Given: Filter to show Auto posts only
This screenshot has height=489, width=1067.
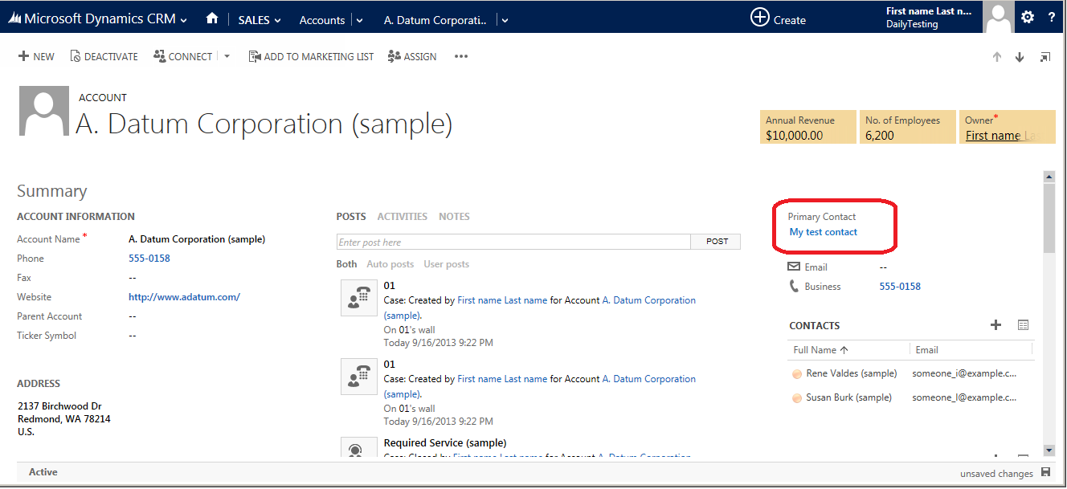Looking at the screenshot, I should pyautogui.click(x=390, y=264).
